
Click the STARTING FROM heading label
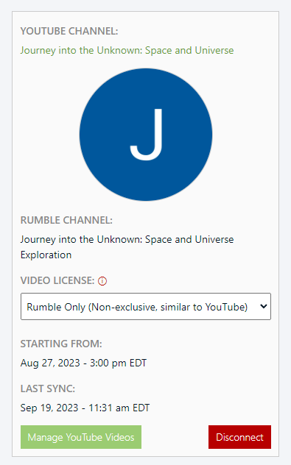[61, 344]
